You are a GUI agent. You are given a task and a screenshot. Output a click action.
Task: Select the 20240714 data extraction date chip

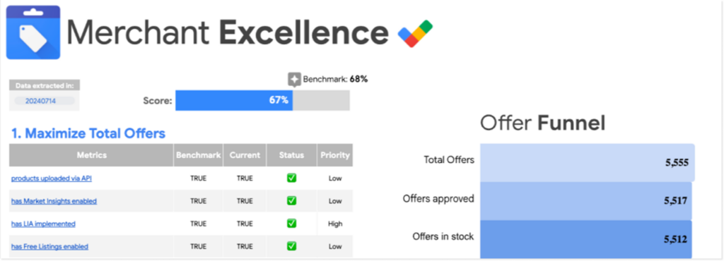pos(45,101)
